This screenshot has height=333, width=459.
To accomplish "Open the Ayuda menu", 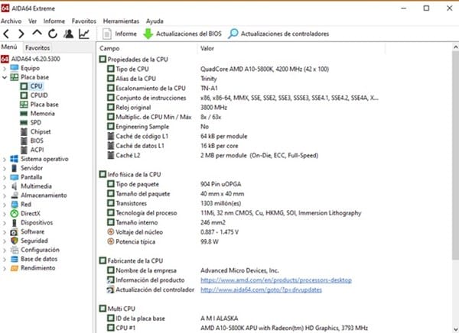I will click(x=155, y=21).
